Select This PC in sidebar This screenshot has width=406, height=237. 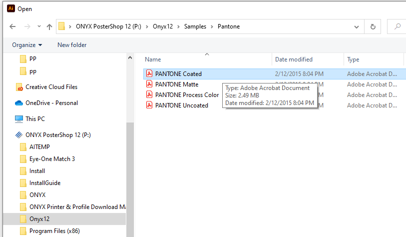tap(35, 119)
